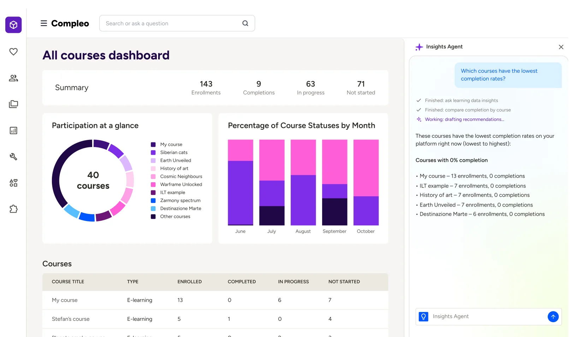
Task: Open the reports chart icon in sidebar
Action: tap(13, 130)
